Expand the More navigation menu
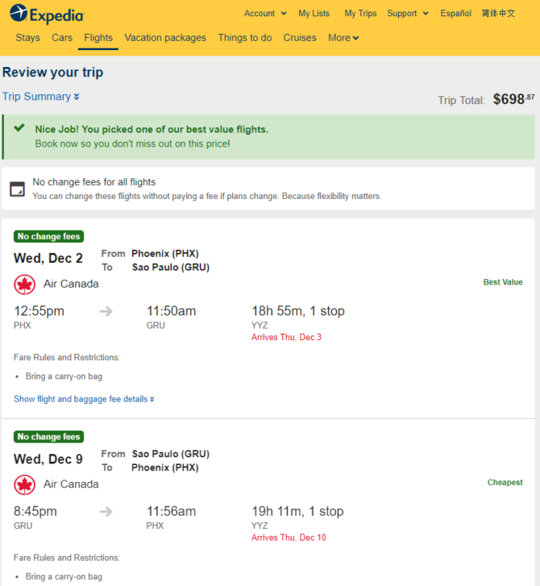The height and width of the screenshot is (586, 540). (343, 38)
